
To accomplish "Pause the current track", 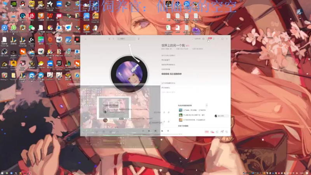I will point(155,131).
